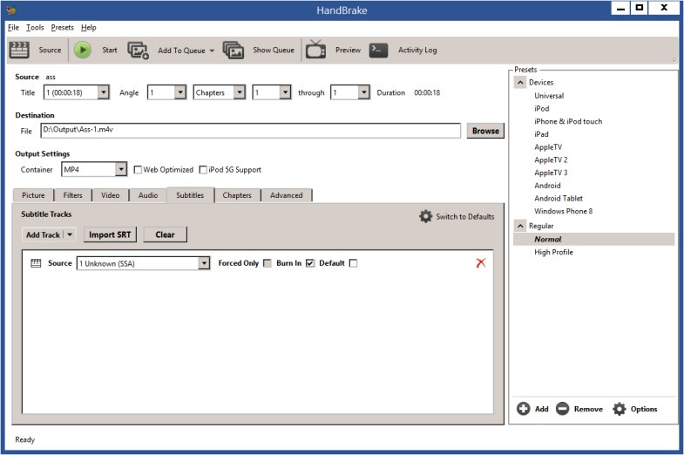The width and height of the screenshot is (684, 455).
Task: Open the Help menu
Action: (89, 28)
